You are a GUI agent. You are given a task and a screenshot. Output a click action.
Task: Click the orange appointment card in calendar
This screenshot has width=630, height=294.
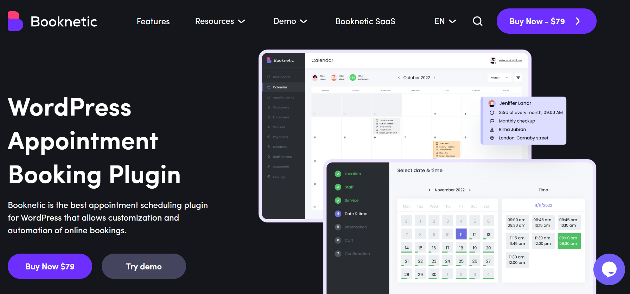447,149
